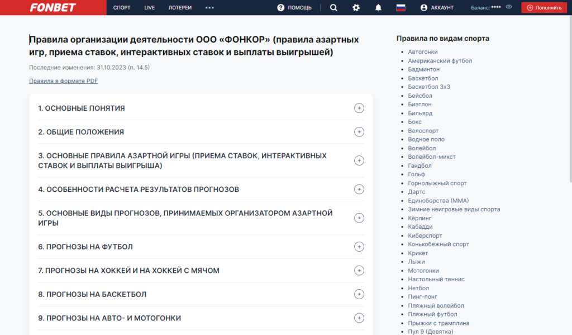
Task: Click the Russian flag language icon
Action: point(401,8)
